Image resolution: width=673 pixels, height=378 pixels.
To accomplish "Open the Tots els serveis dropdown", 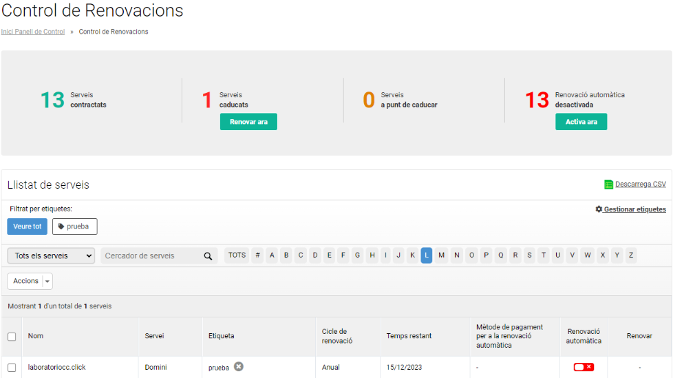I will tap(51, 255).
